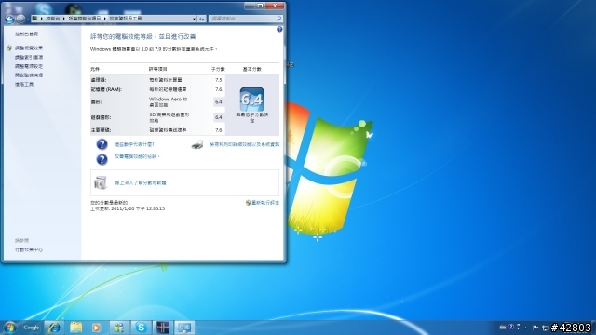Open view and print detailed performance information link
Screen dimensions: 596x335
tap(244, 144)
